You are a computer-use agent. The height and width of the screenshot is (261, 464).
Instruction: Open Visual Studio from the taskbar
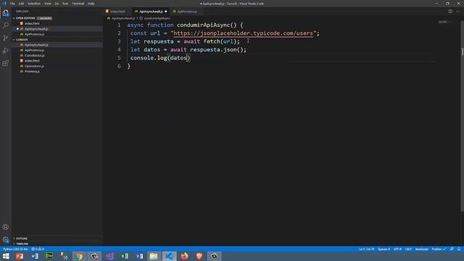tap(109, 256)
